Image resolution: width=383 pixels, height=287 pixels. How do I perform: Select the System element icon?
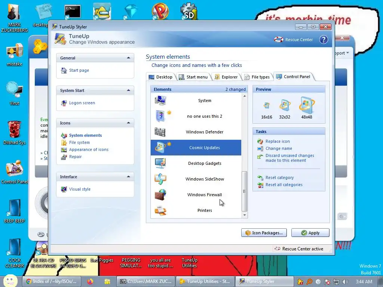[x=160, y=100]
